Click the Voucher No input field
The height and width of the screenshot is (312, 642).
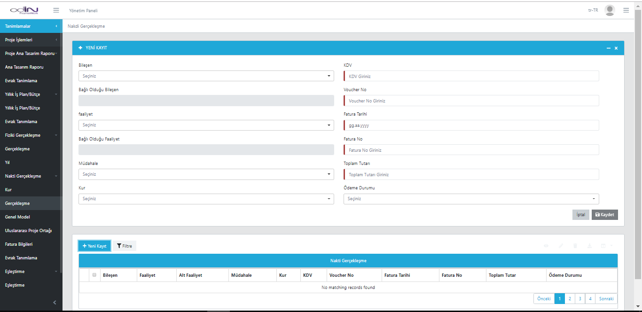(471, 101)
